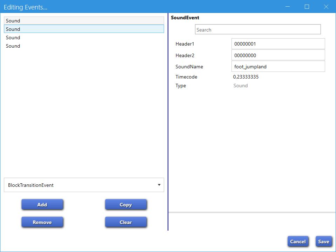Select the fourth Sound event in list
Viewport: 336px width, 252px height.
[84, 46]
